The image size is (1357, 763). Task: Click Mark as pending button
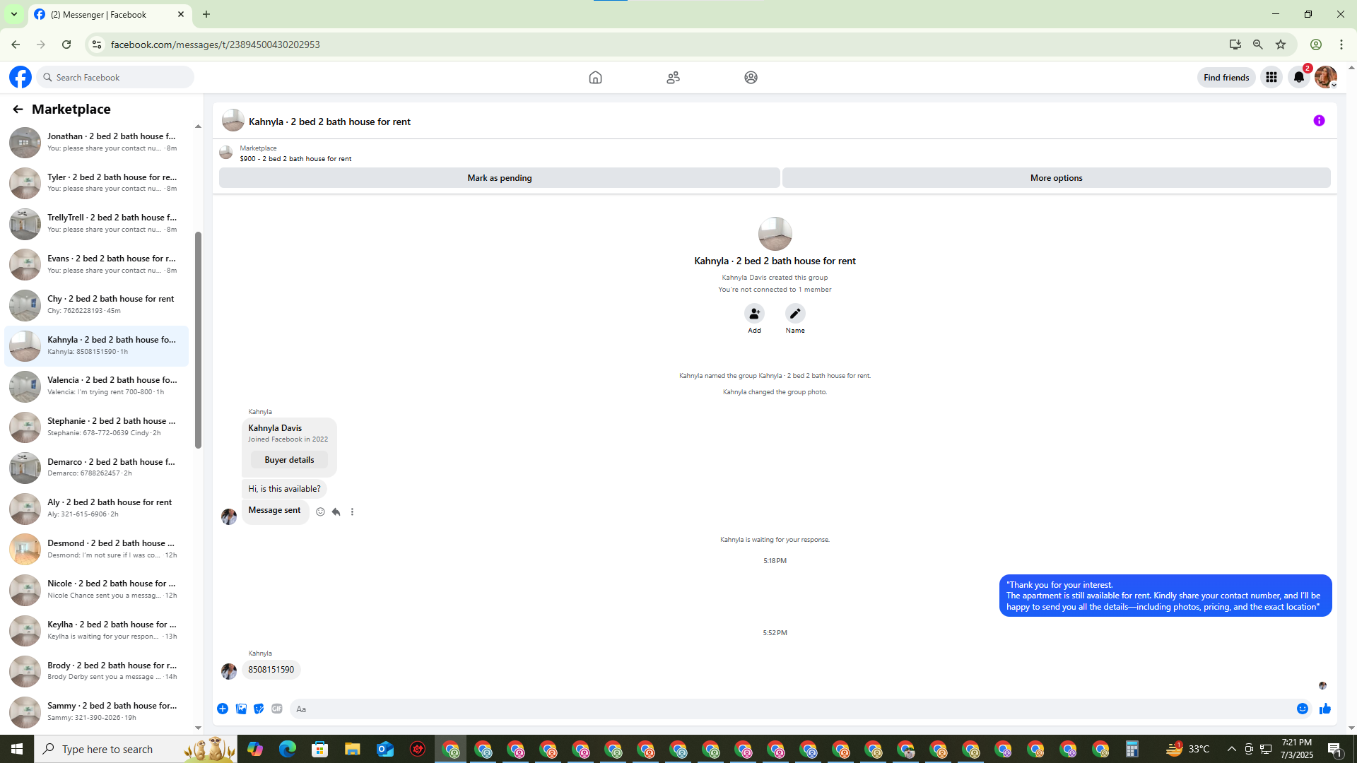(499, 178)
